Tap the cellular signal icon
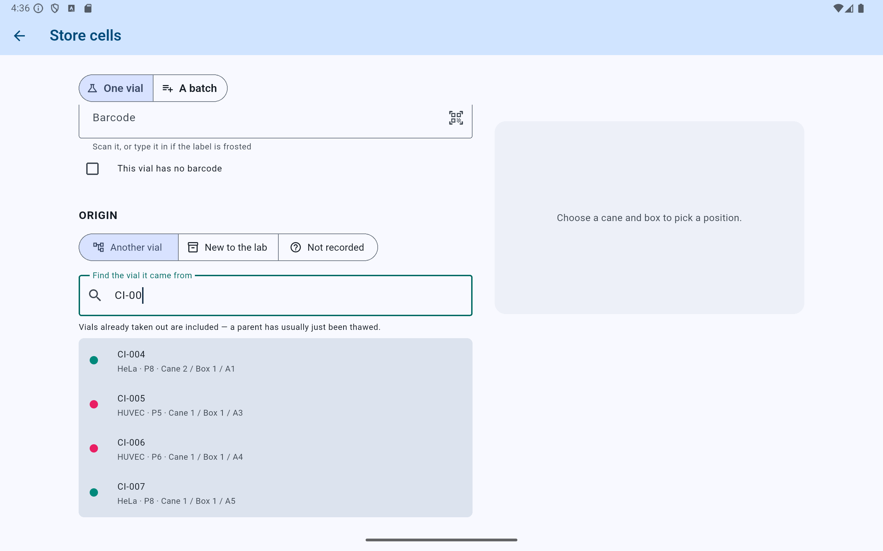883x551 pixels. coord(849,8)
